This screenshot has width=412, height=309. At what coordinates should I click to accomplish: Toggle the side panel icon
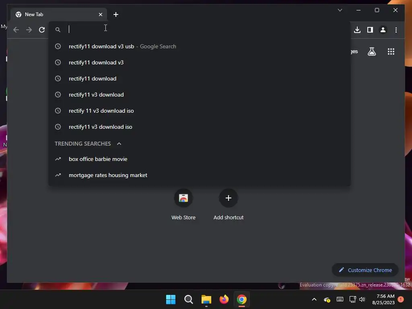(x=370, y=30)
